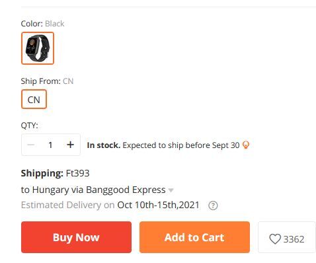Click the Buy Now button
Screen dimensions: 316x263
(76, 237)
